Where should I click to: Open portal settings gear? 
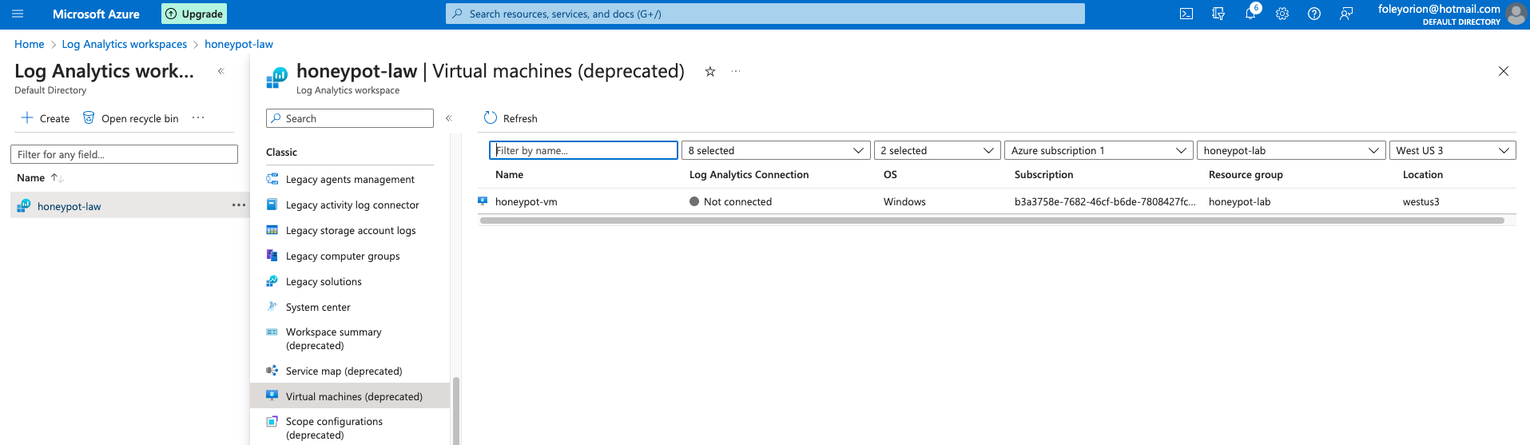click(1282, 14)
